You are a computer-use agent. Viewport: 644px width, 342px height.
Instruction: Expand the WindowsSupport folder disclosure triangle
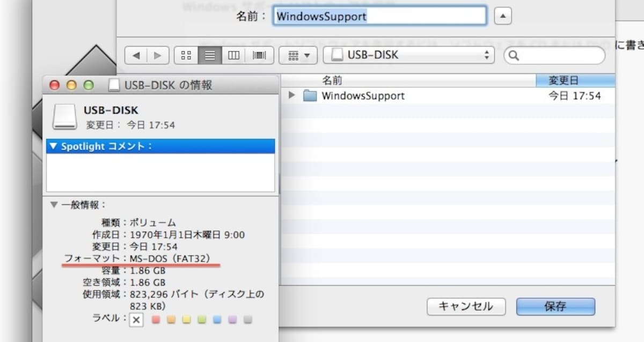[x=292, y=95]
